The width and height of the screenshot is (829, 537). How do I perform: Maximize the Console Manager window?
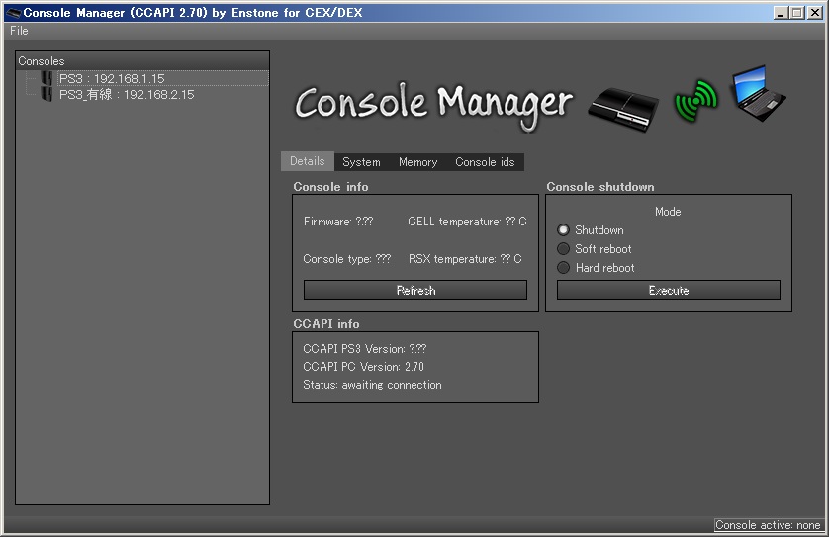(797, 13)
